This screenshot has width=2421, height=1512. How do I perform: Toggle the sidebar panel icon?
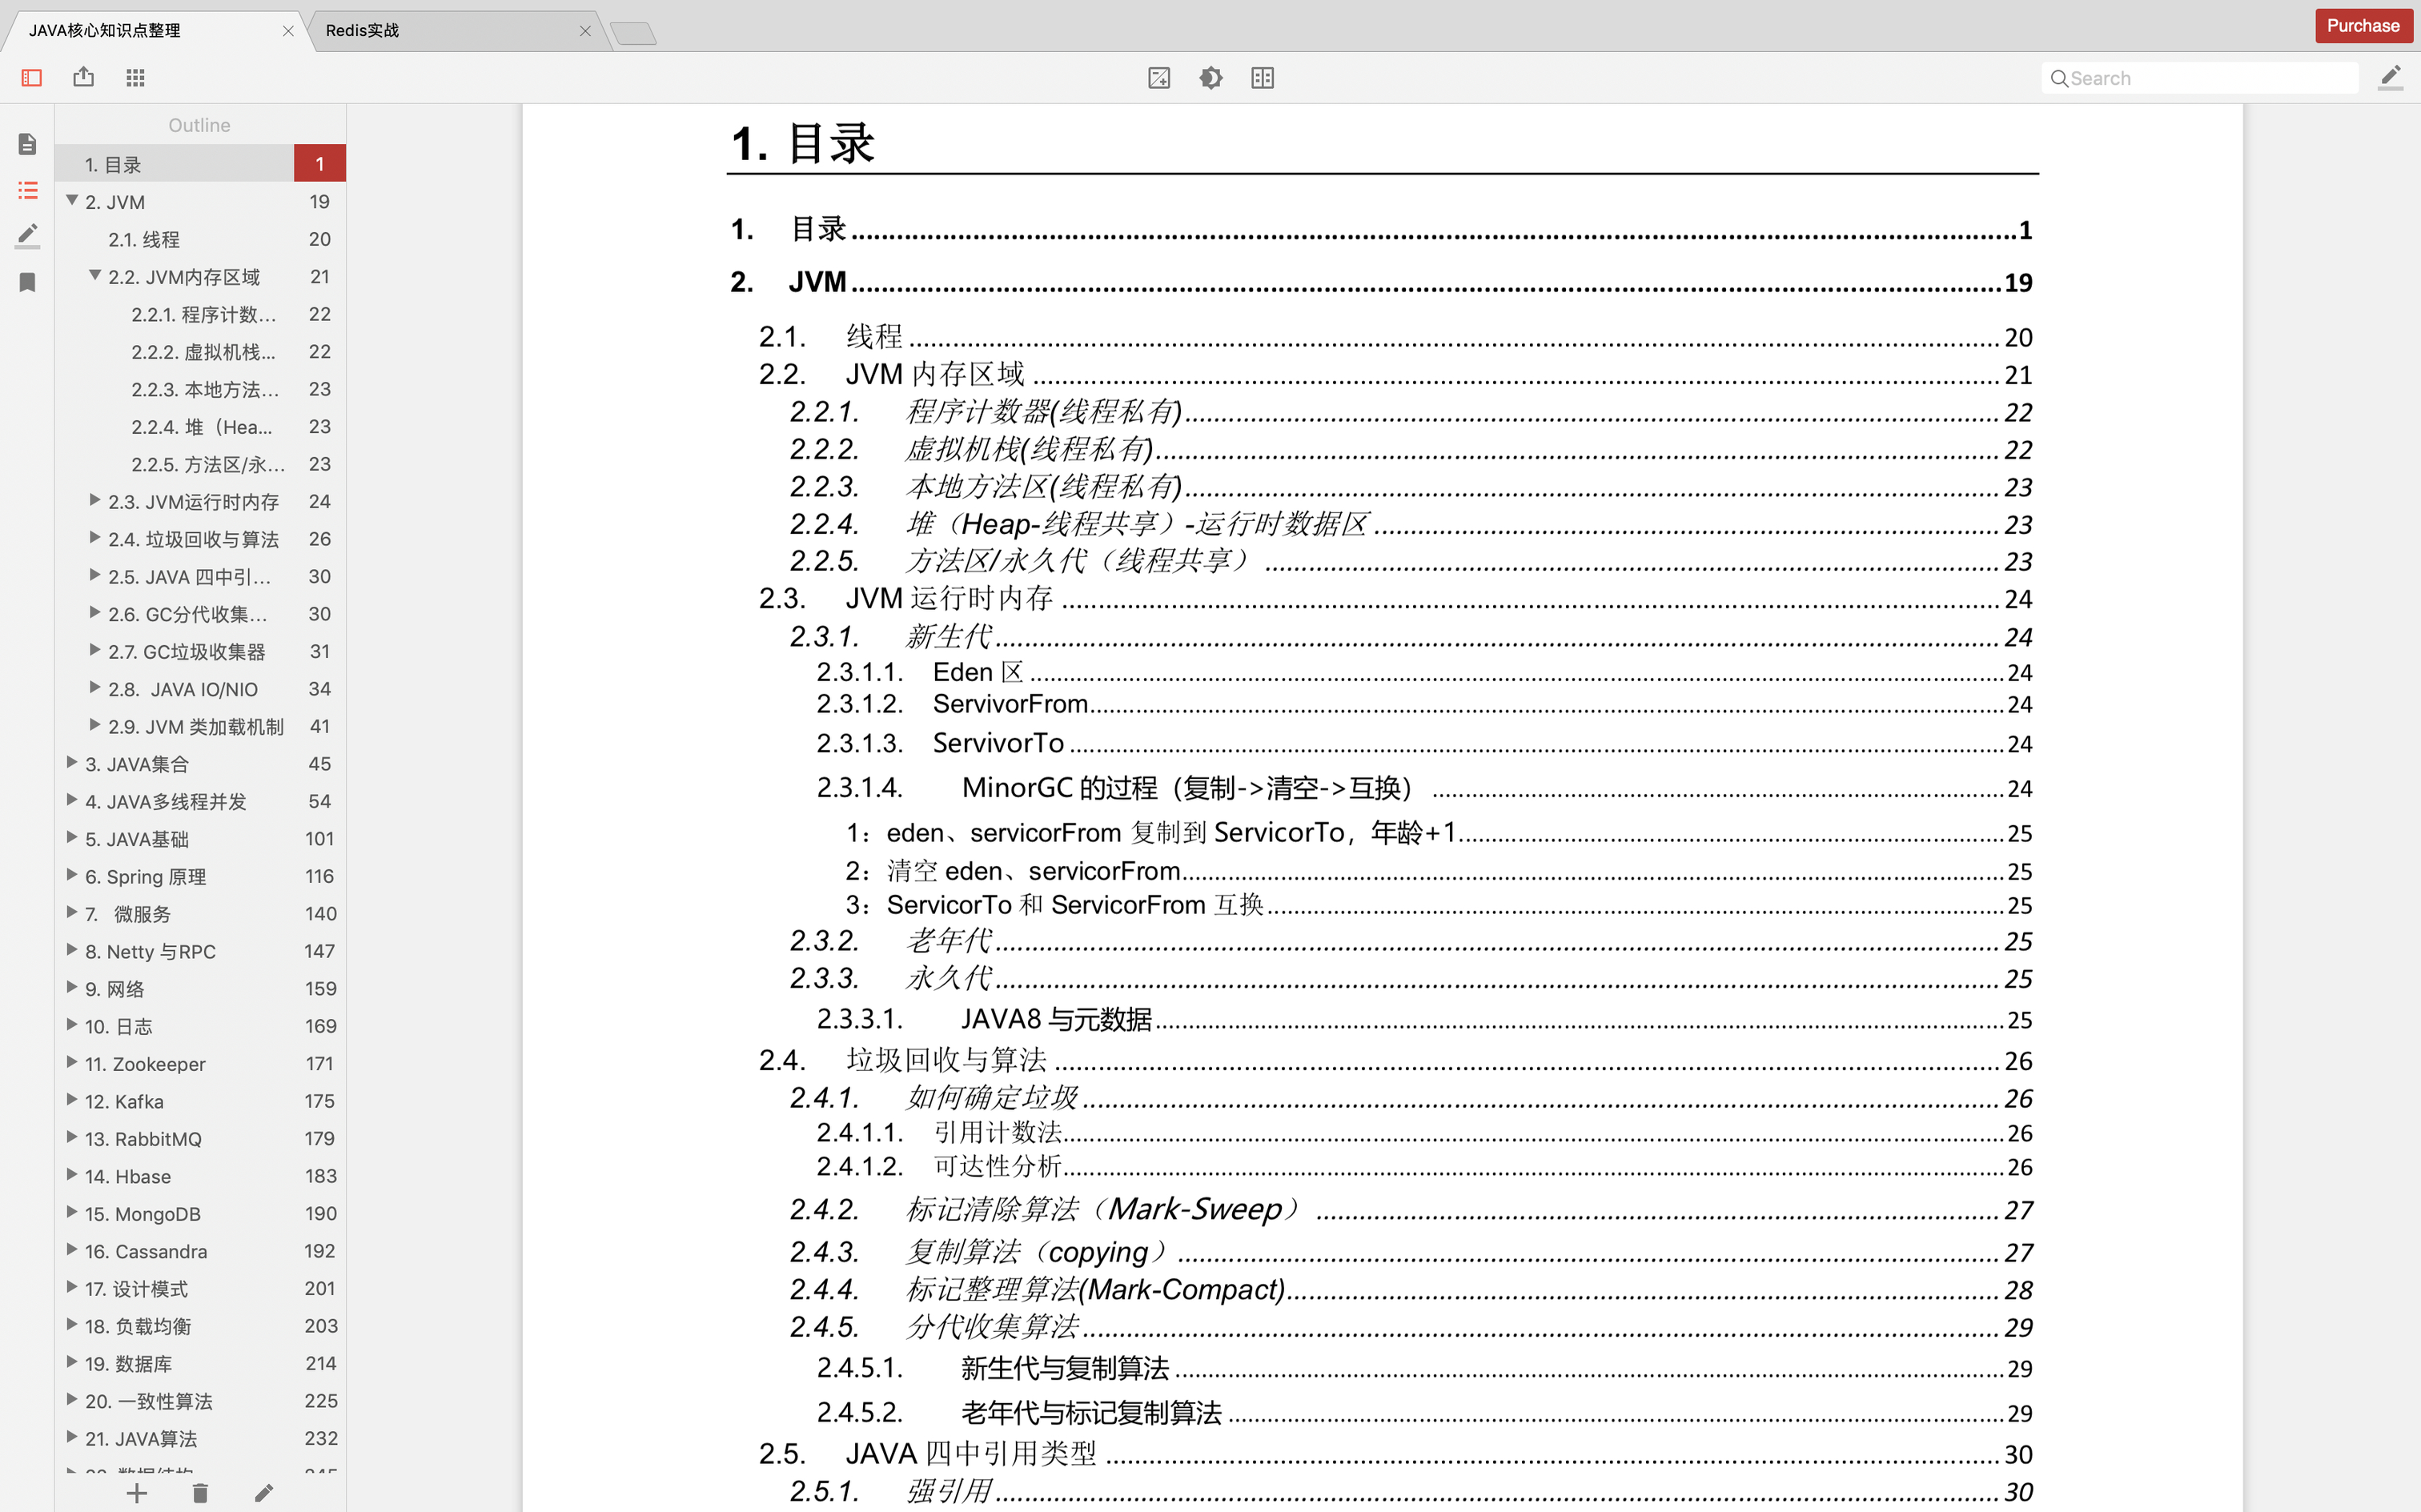click(x=32, y=78)
